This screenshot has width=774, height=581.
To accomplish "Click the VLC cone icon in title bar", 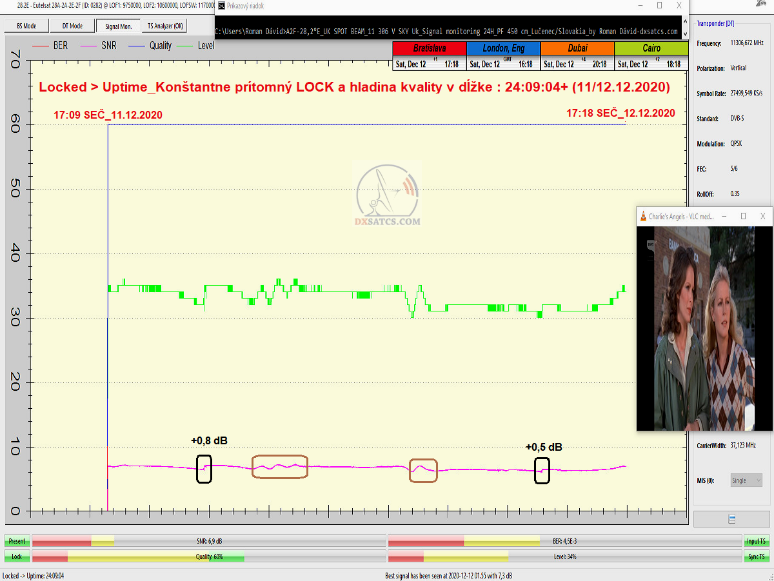I will 643,217.
